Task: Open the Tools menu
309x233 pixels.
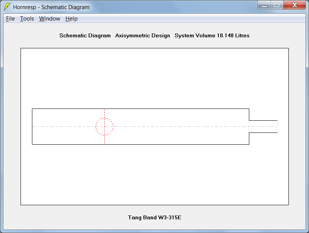Action: click(27, 19)
